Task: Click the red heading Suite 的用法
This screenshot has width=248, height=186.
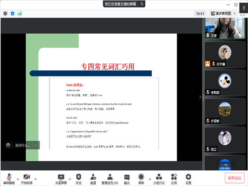Action: pyautogui.click(x=75, y=85)
